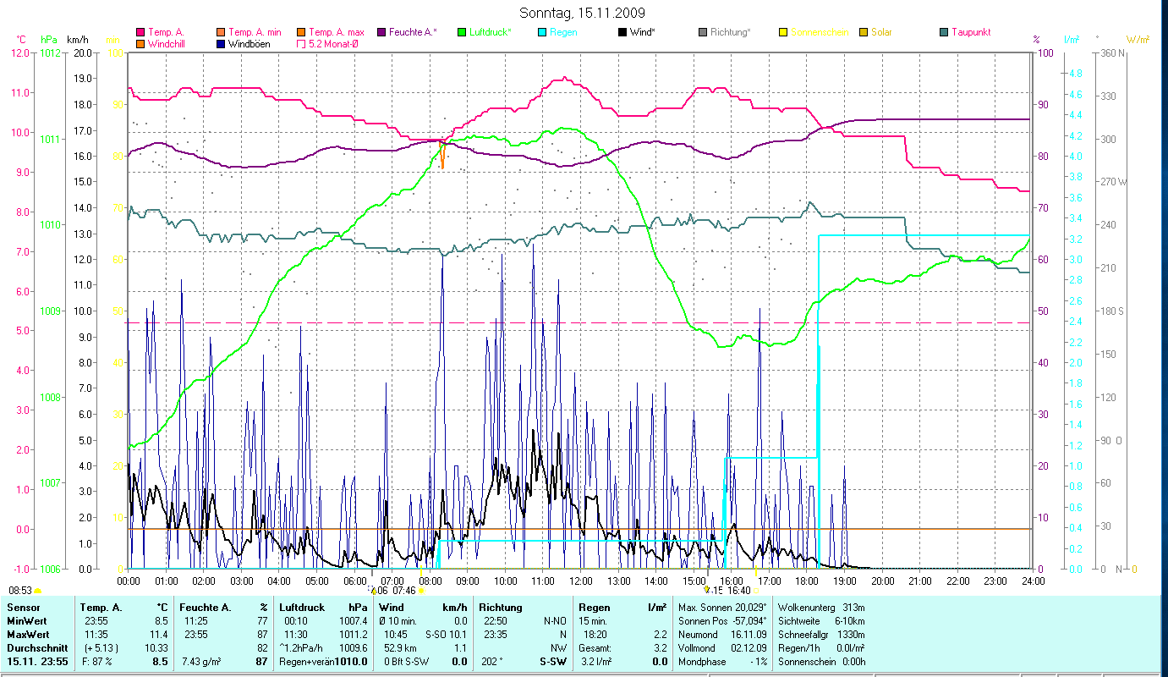The width and height of the screenshot is (1168, 677).
Task: Click the Luftdruck column heading in the table
Action: coord(302,608)
